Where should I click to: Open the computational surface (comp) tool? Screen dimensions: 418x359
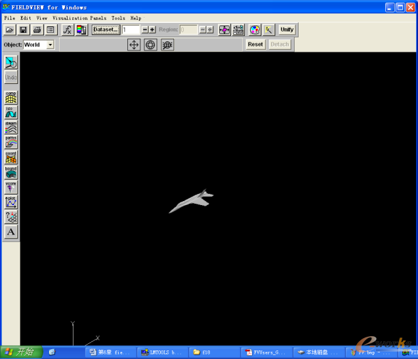point(11,98)
